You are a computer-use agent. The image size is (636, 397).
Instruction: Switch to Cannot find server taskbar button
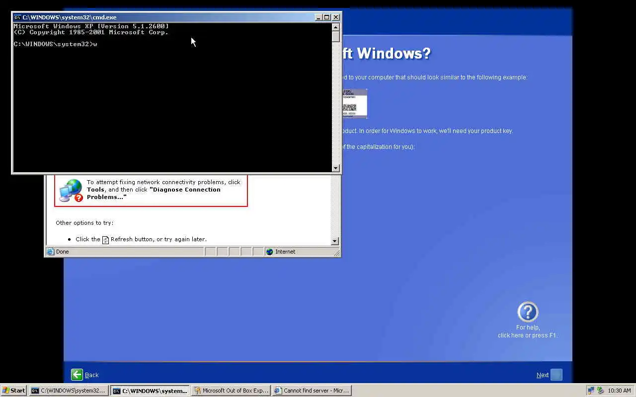click(312, 391)
